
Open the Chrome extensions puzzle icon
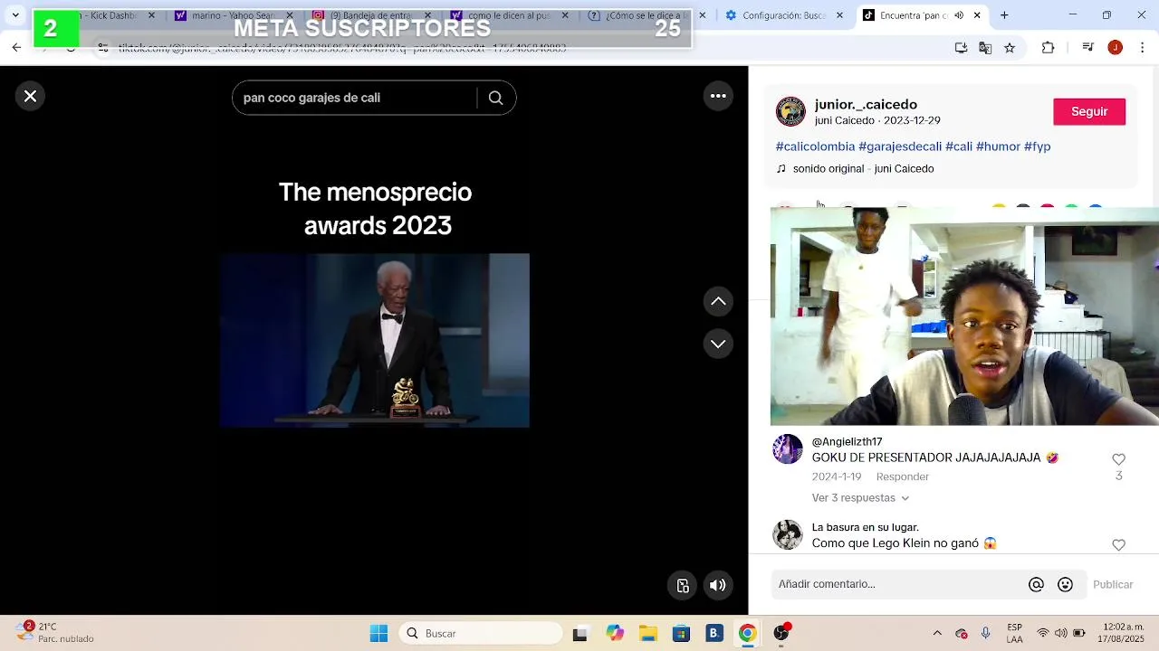coord(1049,48)
